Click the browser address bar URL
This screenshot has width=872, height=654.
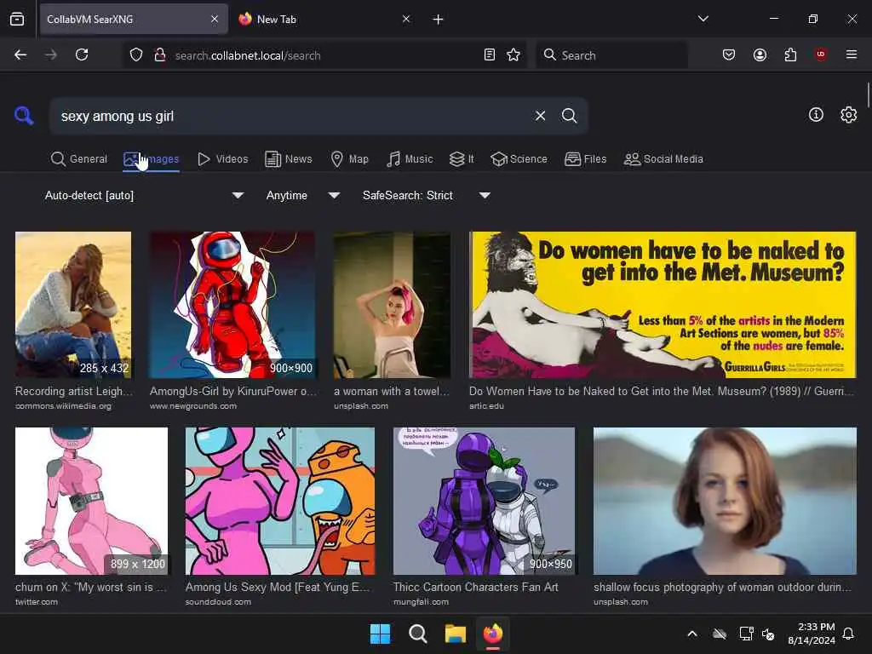[x=248, y=55]
